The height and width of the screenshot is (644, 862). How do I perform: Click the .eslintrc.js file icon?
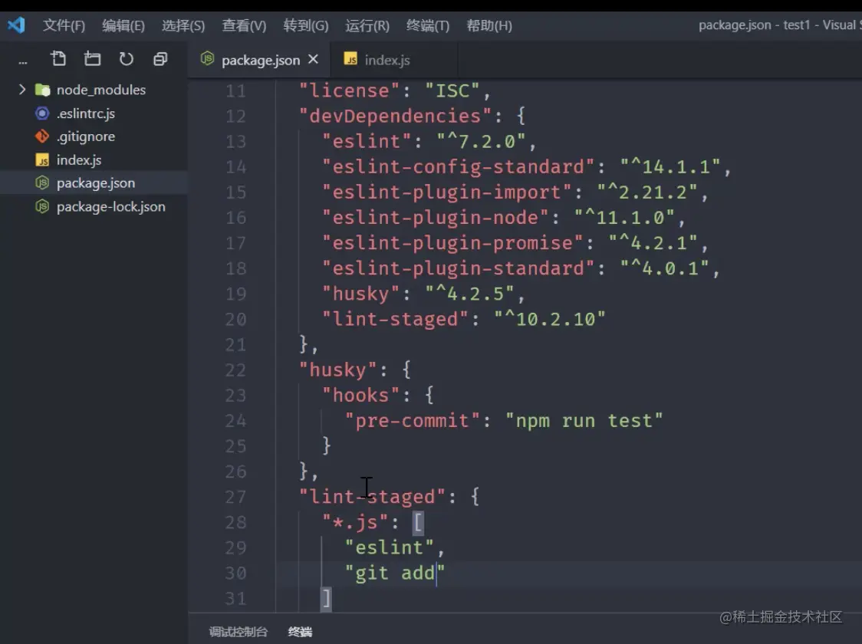tap(42, 113)
